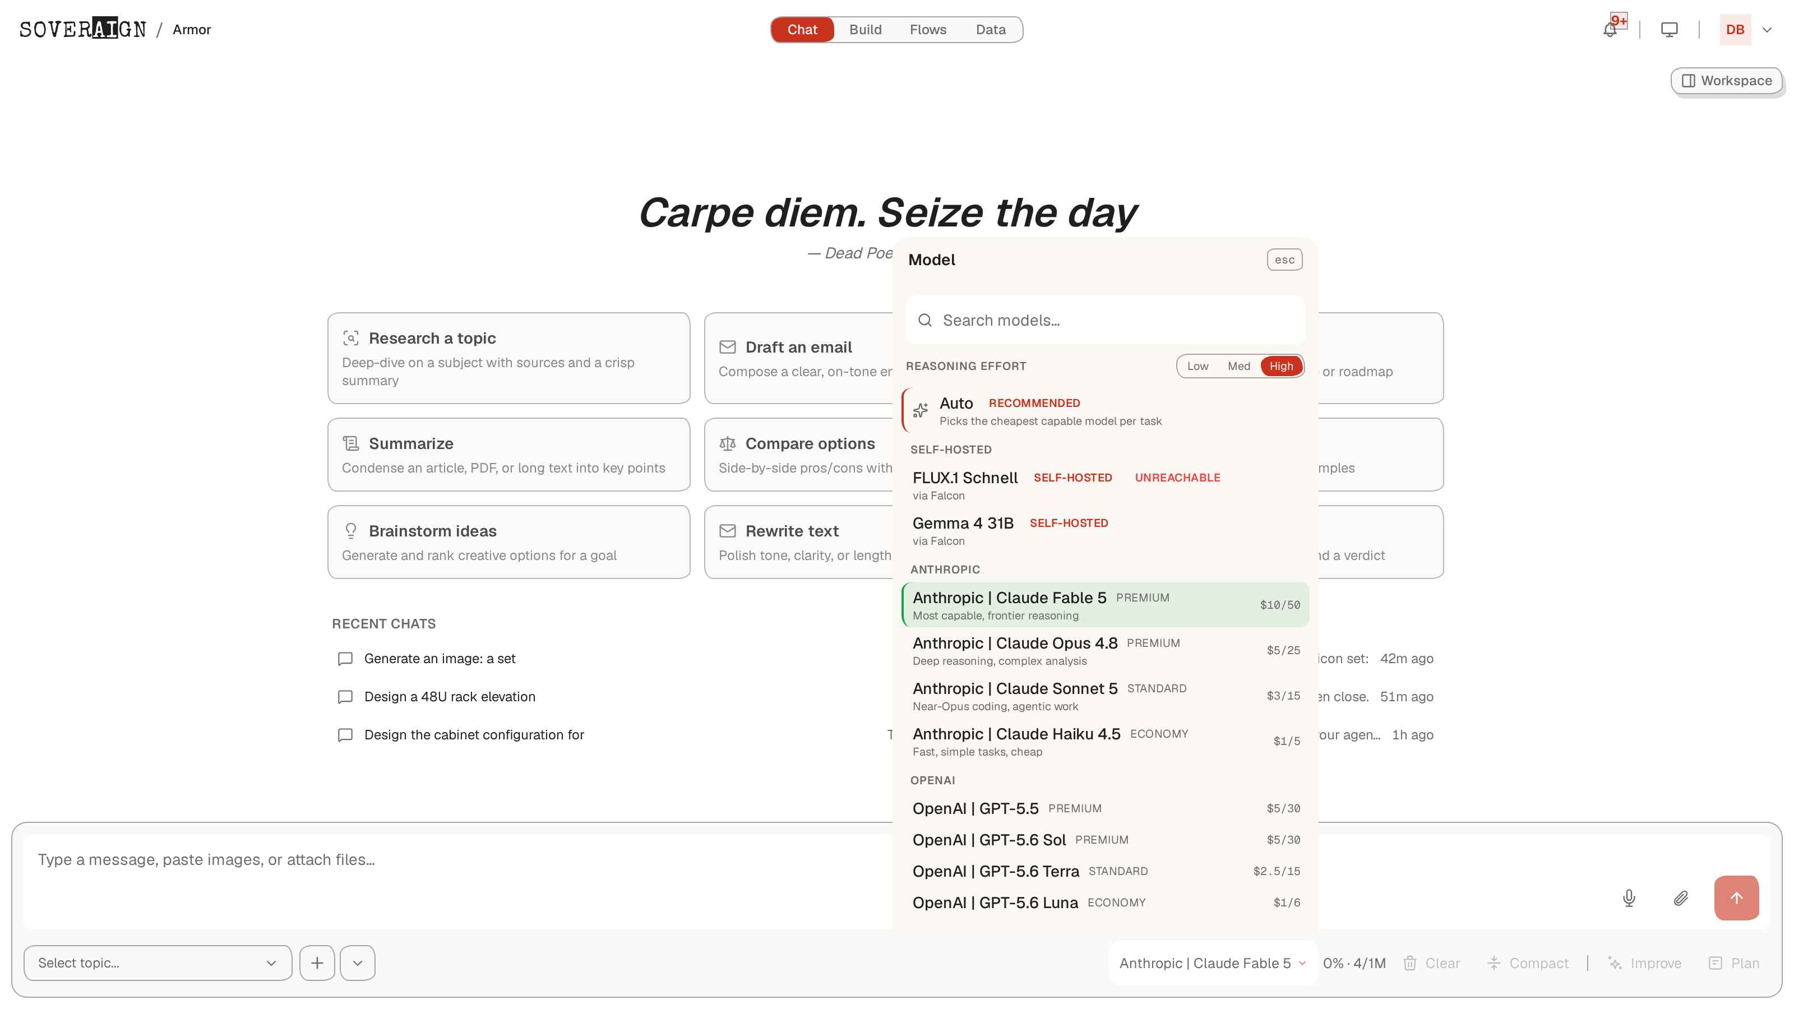Choose OpenAI GPT-5.5 model
This screenshot has height=1009, width=1794.
(x=1104, y=808)
